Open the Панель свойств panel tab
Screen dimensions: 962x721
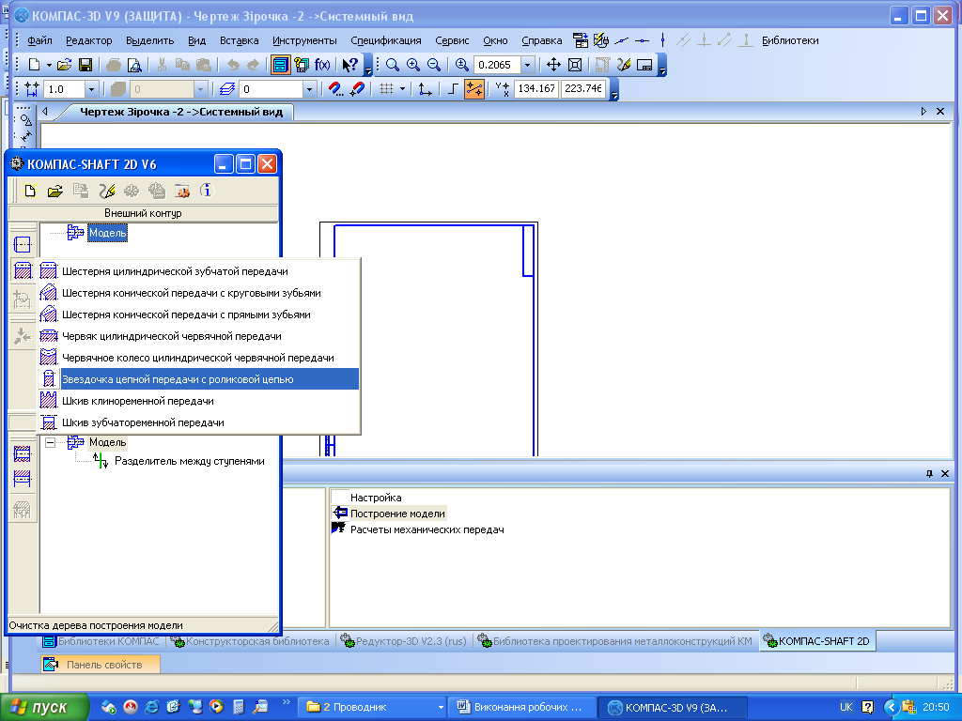[101, 665]
